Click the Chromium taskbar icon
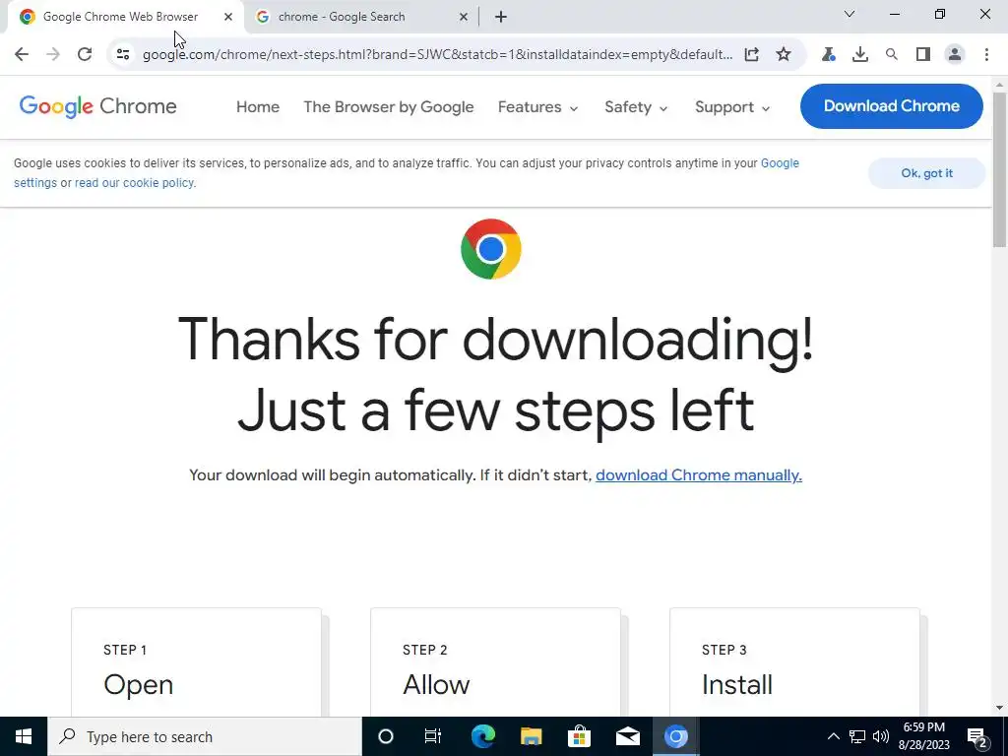Image resolution: width=1008 pixels, height=756 pixels. tap(675, 736)
